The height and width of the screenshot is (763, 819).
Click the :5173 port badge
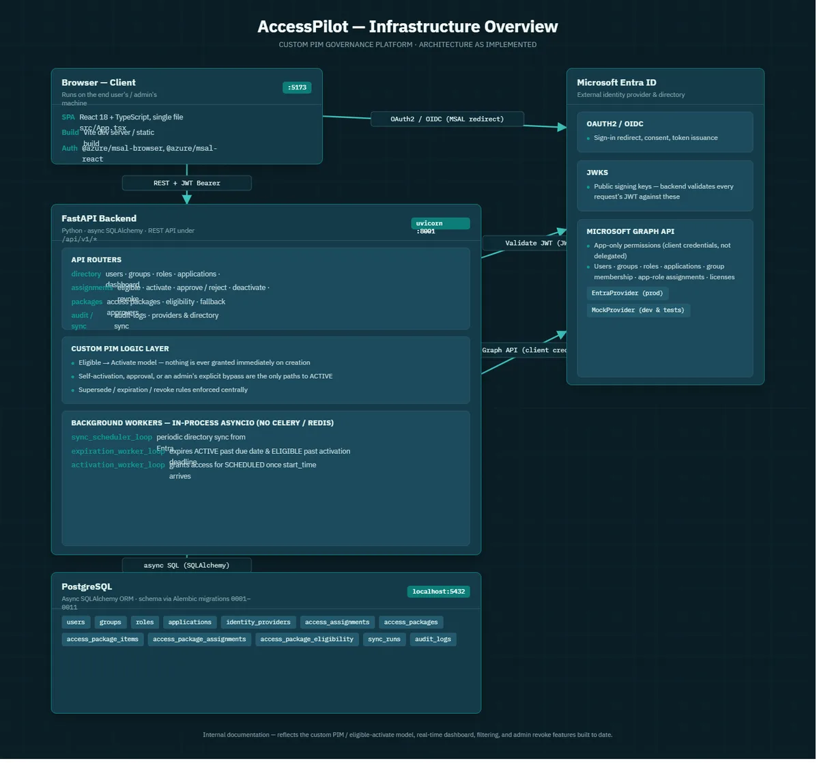(x=297, y=87)
